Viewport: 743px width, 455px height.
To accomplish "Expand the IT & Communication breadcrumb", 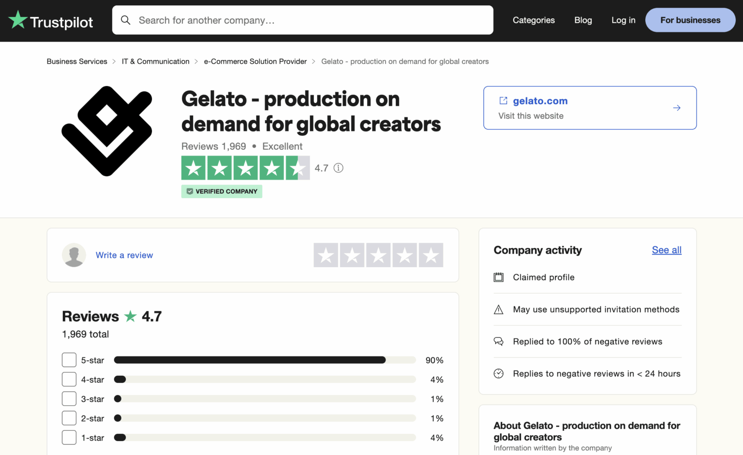I will pos(155,61).
